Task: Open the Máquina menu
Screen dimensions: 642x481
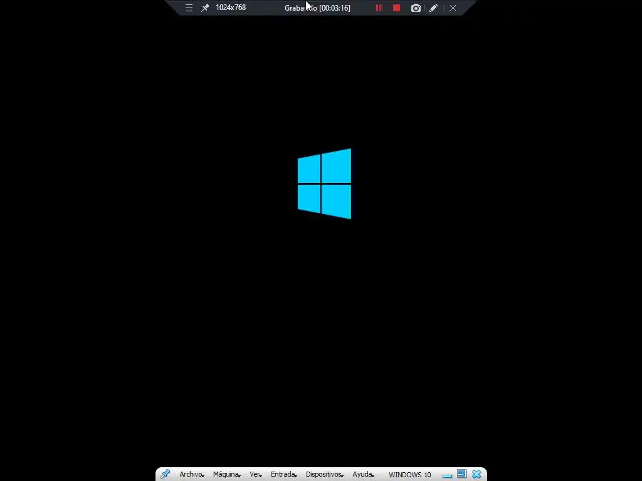Action: [x=226, y=475]
